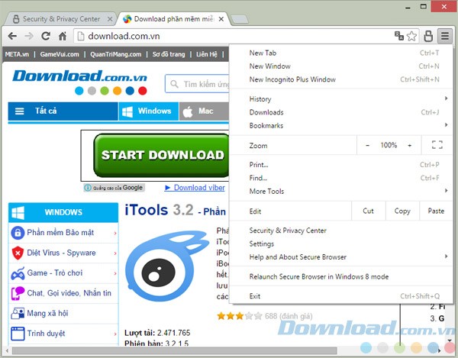This screenshot has height=358, width=458.
Task: Open the META.vn link
Action: 17,54
